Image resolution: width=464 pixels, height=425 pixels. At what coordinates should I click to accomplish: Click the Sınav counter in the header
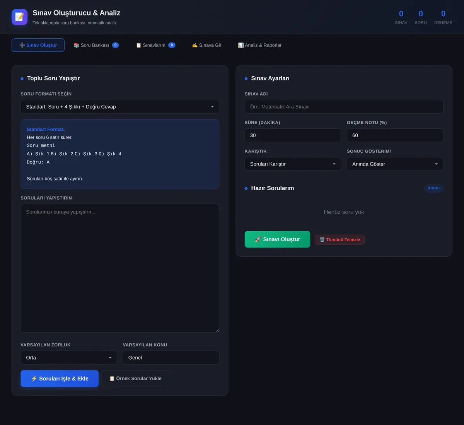(401, 17)
